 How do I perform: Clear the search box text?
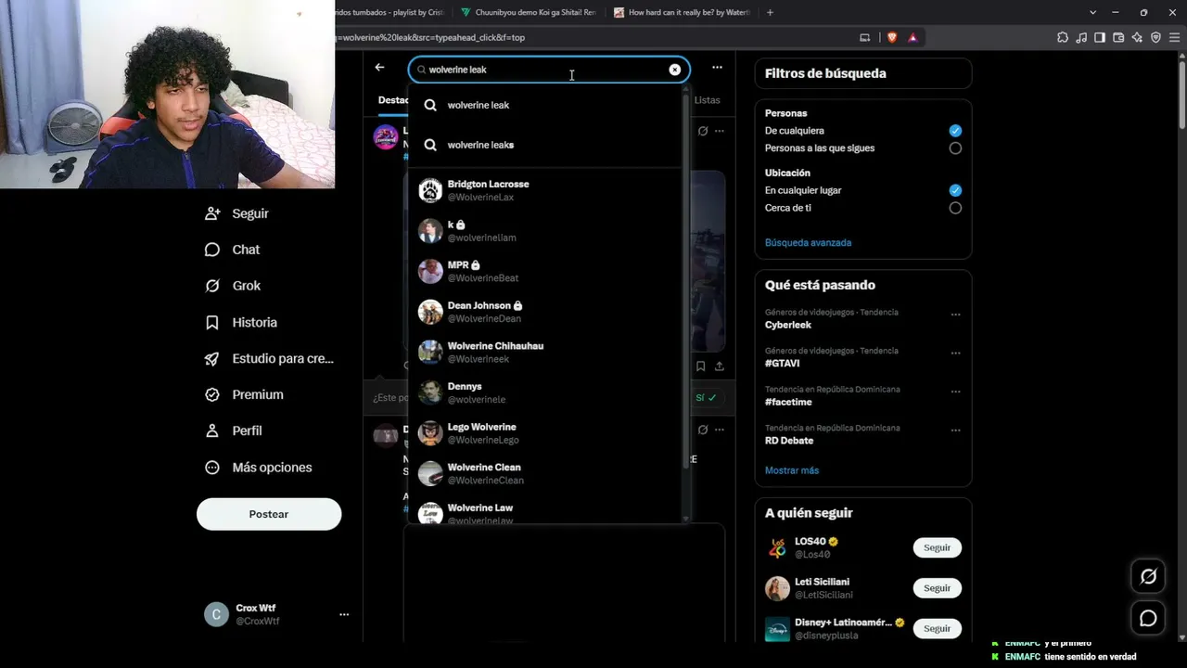(675, 70)
